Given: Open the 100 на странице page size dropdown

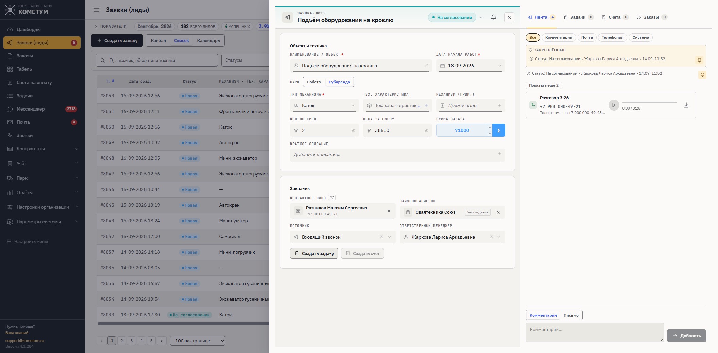Looking at the screenshot, I should 198,341.
